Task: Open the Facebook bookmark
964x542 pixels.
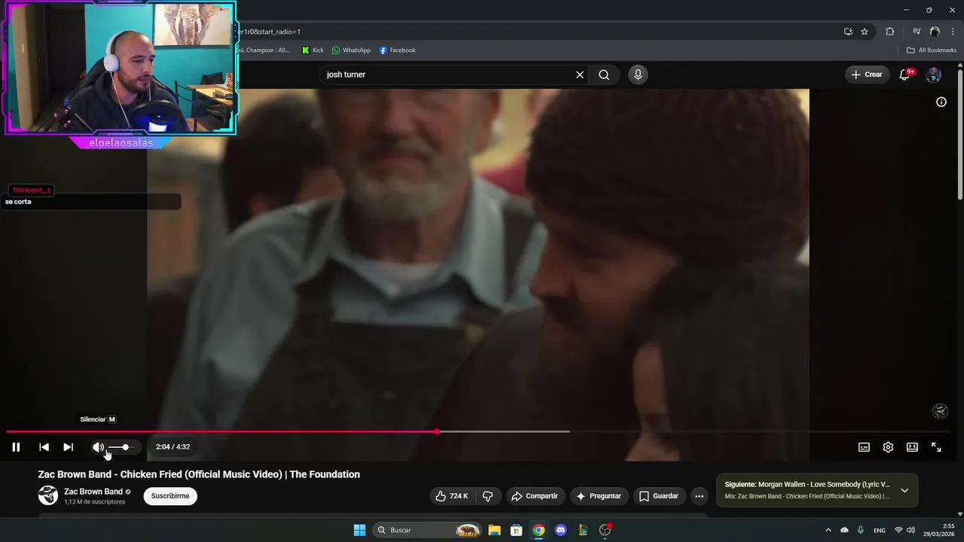Action: (397, 50)
